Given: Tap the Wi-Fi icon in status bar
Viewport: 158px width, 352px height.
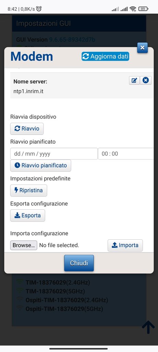Looking at the screenshot, I should pos(133,9).
